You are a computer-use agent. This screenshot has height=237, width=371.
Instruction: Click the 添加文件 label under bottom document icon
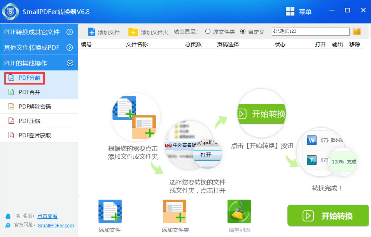coord(110,230)
